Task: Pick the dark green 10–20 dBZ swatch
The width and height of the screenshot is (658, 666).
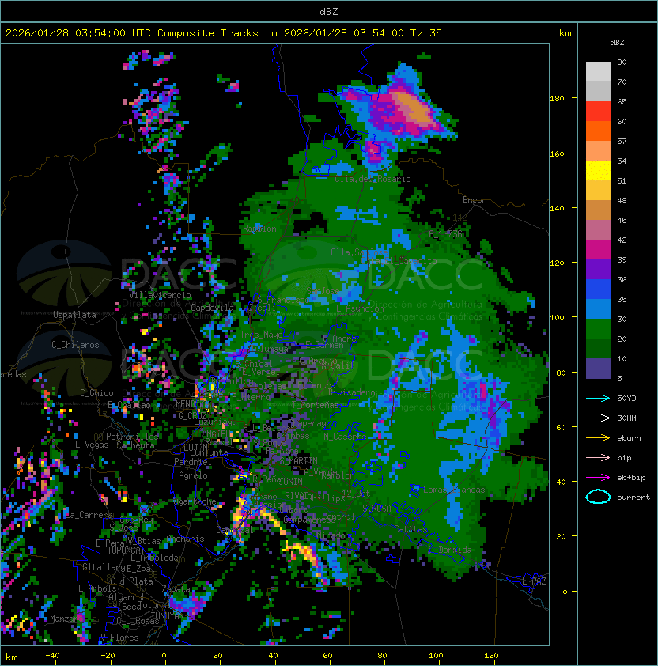Action: pos(598,348)
